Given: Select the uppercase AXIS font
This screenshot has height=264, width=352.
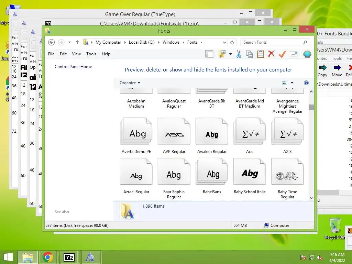Looking at the screenshot, I should pos(287,135).
